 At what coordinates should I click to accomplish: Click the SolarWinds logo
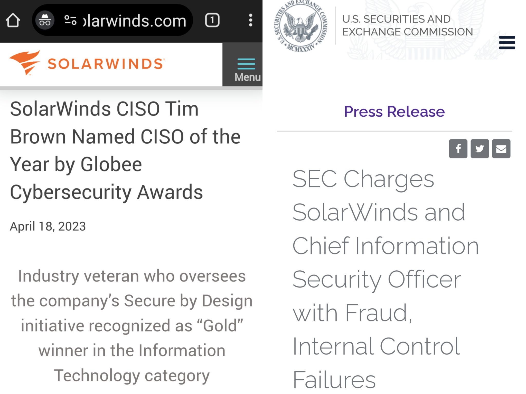25,63
